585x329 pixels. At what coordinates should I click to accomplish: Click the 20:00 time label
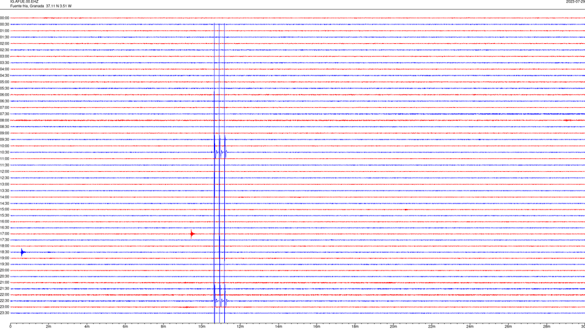4,270
